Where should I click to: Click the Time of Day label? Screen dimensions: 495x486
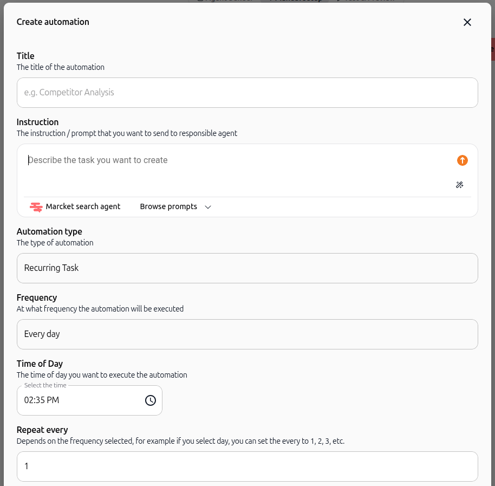tap(40, 364)
